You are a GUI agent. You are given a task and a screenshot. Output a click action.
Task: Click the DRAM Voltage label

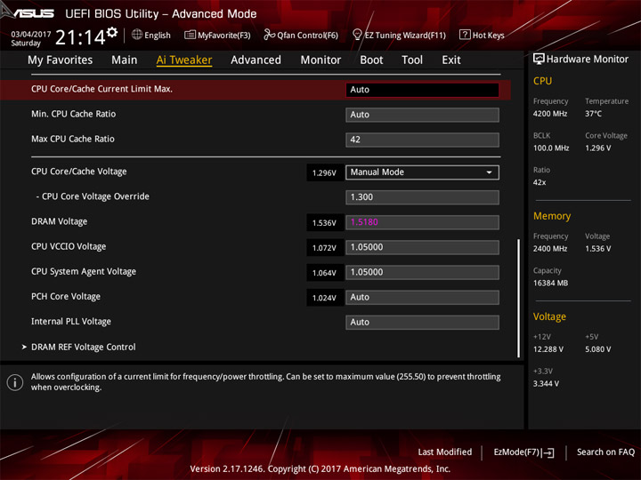coord(60,221)
